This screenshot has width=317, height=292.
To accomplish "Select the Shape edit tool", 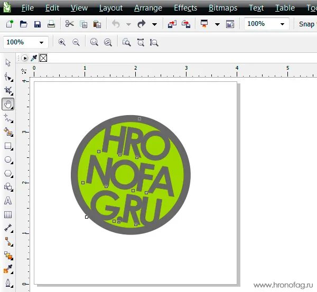I will (8, 77).
